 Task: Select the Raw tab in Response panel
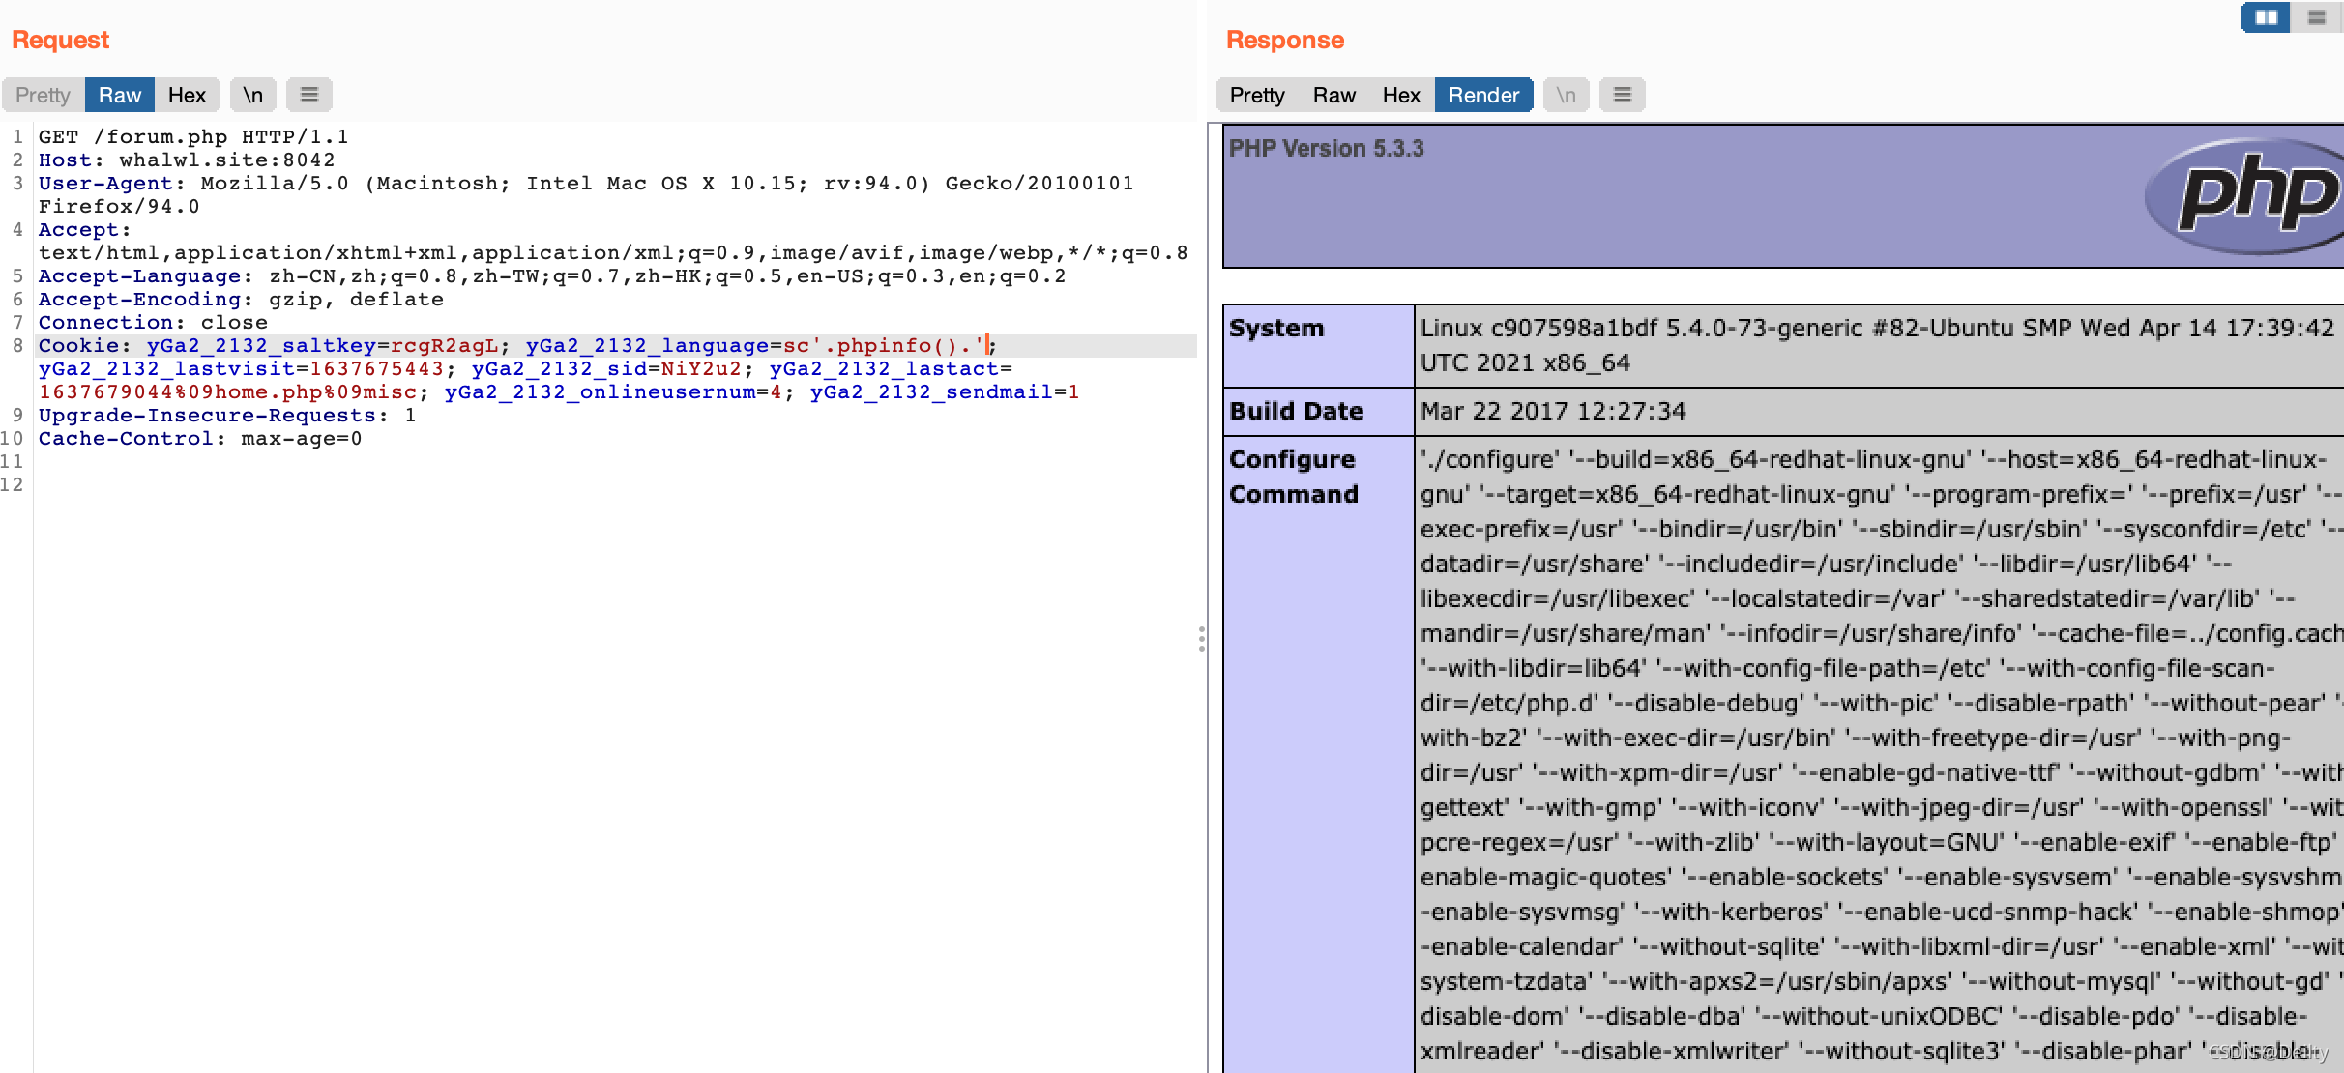(1334, 95)
